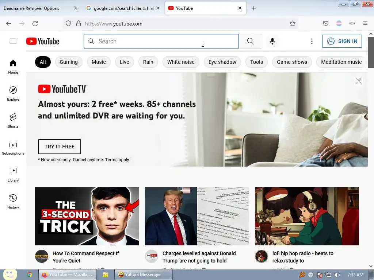Screen dimensions: 374x280
Task: Open the Deadname Remover extension icon
Action: click(x=339, y=23)
